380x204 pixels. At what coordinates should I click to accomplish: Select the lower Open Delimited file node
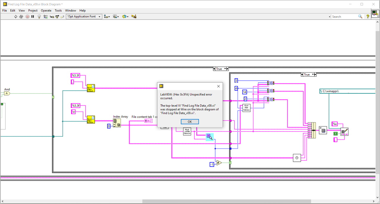tap(91, 119)
